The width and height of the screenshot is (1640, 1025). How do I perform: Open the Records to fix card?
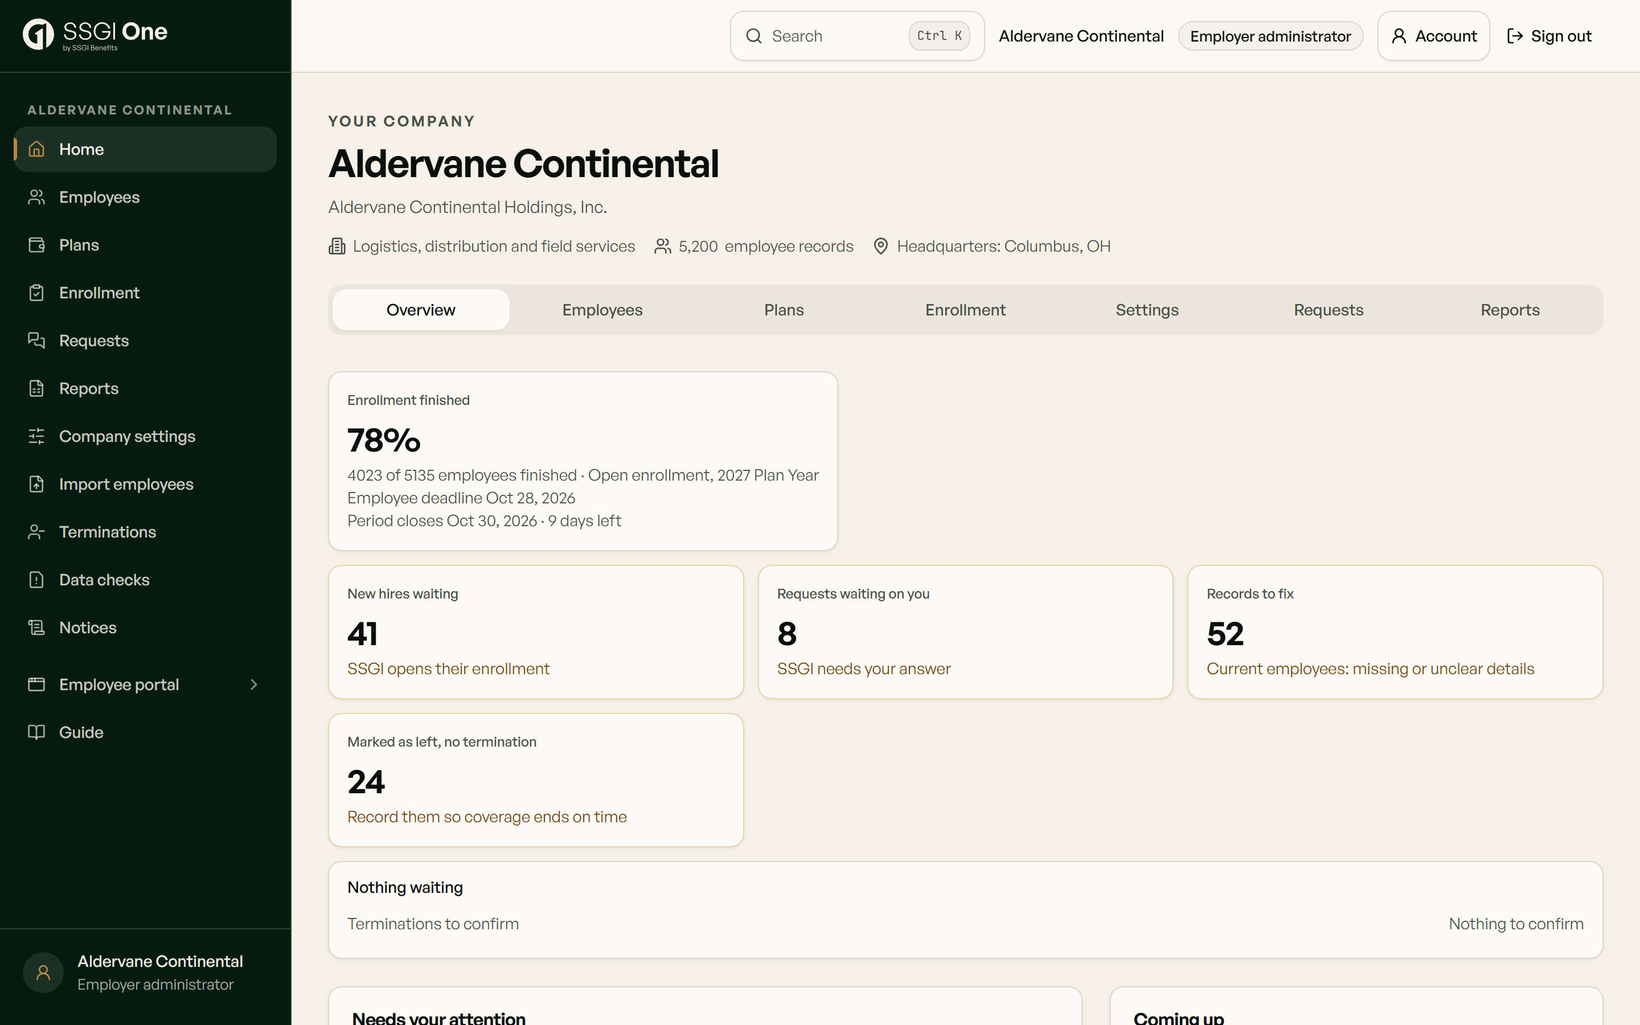tap(1395, 632)
